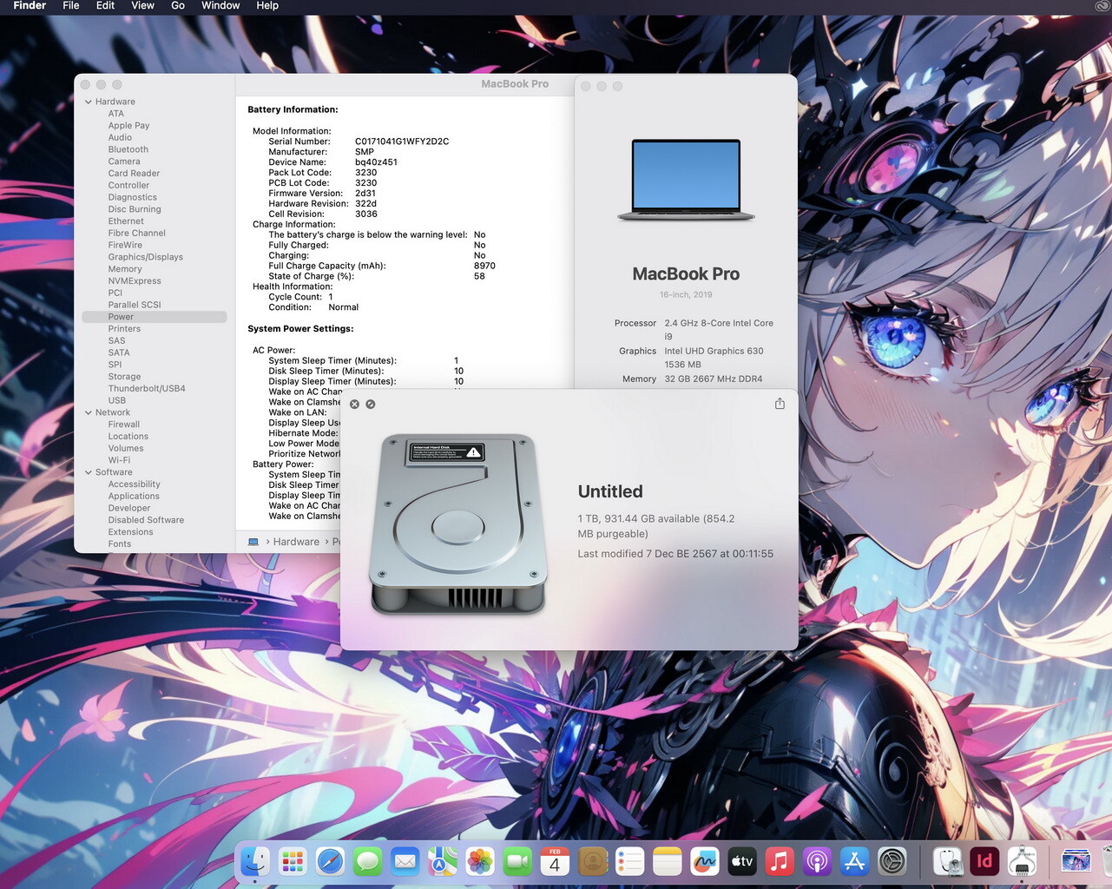1112x889 pixels.
Task: Open System Information chip icon in Dock
Action: click(x=1023, y=861)
